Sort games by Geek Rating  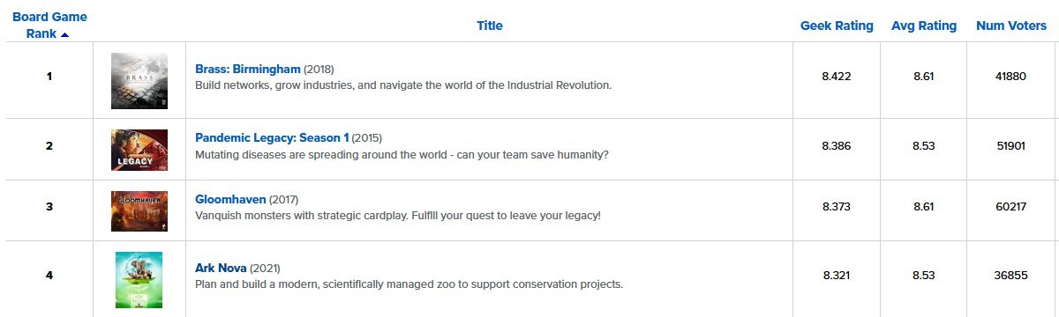click(837, 26)
